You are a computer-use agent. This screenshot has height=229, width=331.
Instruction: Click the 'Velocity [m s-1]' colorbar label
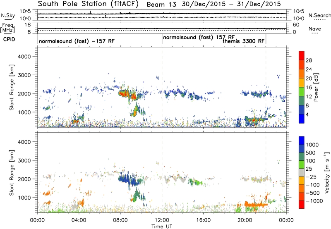coord(327,172)
